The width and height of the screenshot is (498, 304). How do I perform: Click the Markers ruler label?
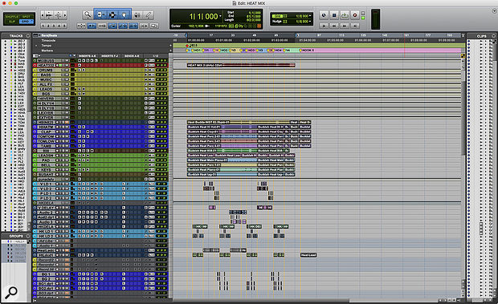click(x=47, y=51)
